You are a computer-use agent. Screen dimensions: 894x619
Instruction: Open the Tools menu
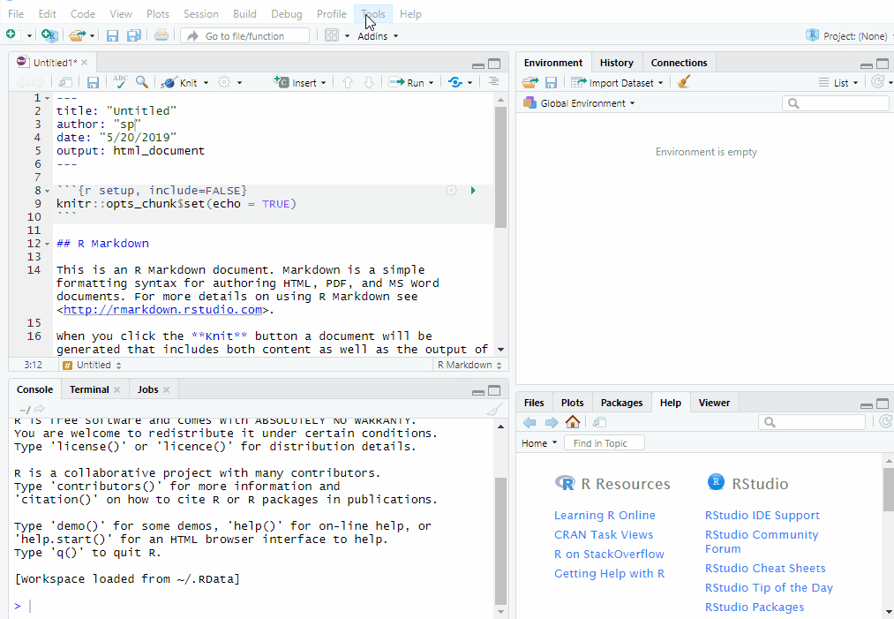click(373, 14)
